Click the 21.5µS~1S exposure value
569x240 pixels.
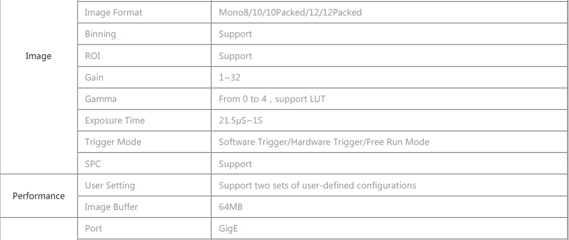pos(242,120)
